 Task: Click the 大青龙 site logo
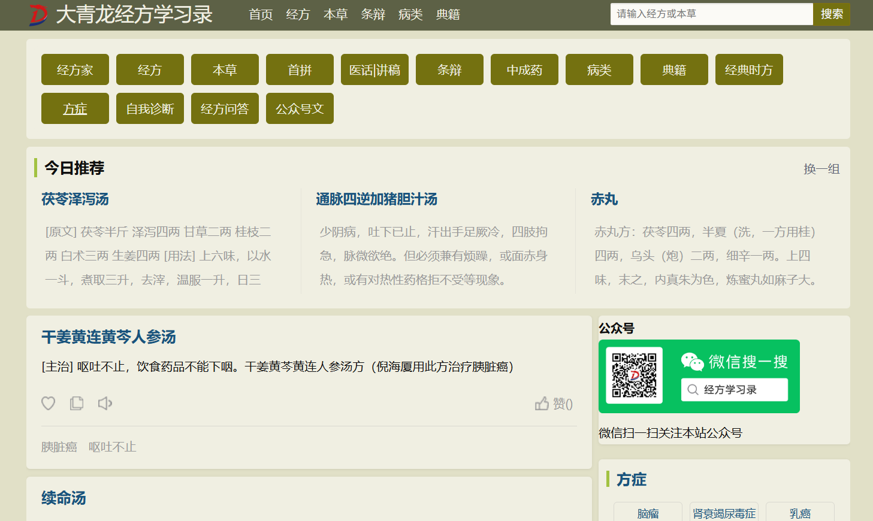point(38,15)
